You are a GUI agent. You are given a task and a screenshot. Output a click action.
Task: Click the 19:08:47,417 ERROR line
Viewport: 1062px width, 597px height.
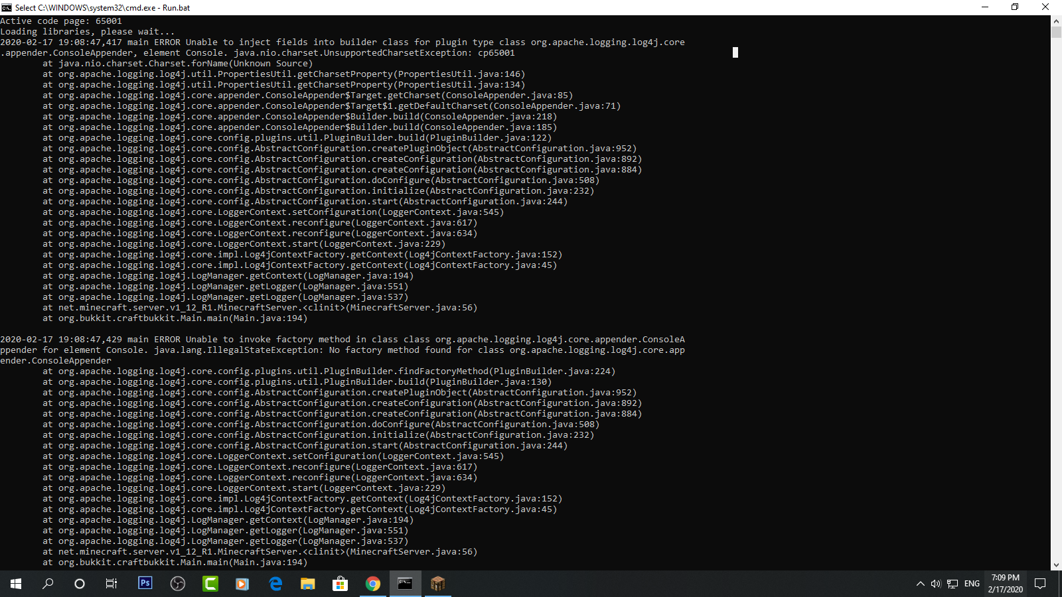pyautogui.click(x=342, y=42)
